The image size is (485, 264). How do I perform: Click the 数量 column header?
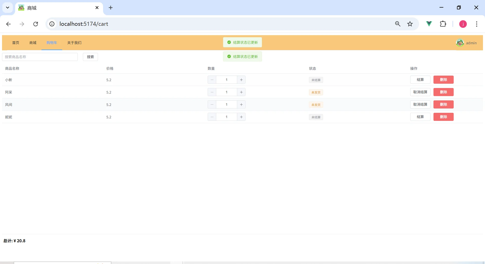point(211,69)
